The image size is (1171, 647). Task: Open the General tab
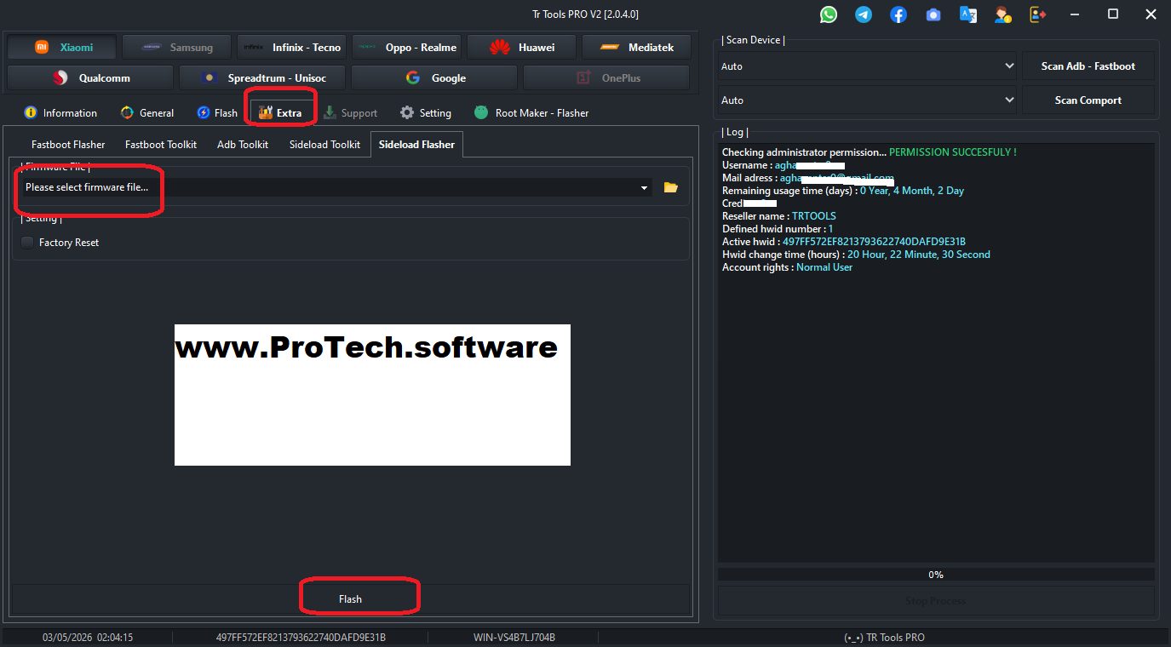pos(147,112)
